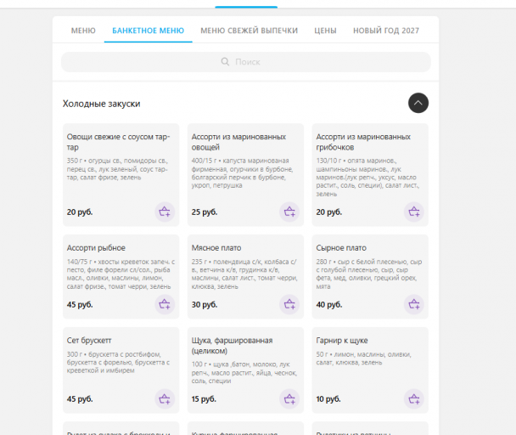Collapse the Холодные закуски section
Viewport: 516px width, 435px height.
pos(418,103)
